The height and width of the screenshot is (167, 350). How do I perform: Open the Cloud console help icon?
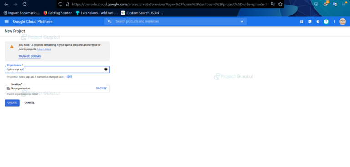click(x=318, y=22)
